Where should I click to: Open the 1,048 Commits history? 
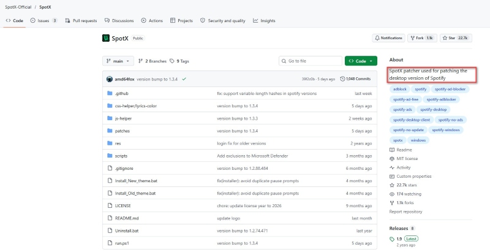pyautogui.click(x=355, y=79)
